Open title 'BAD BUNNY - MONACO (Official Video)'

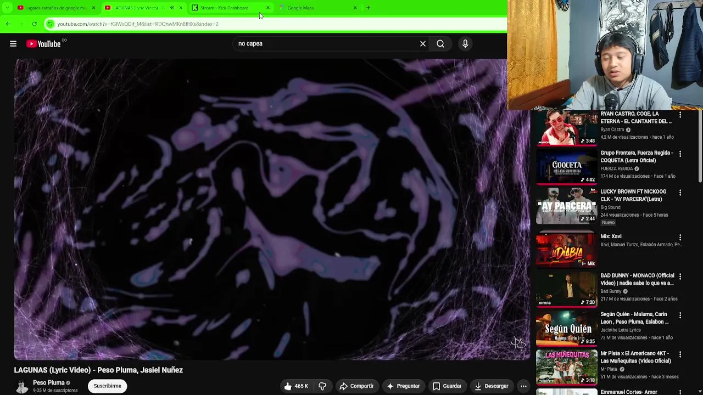tap(637, 279)
